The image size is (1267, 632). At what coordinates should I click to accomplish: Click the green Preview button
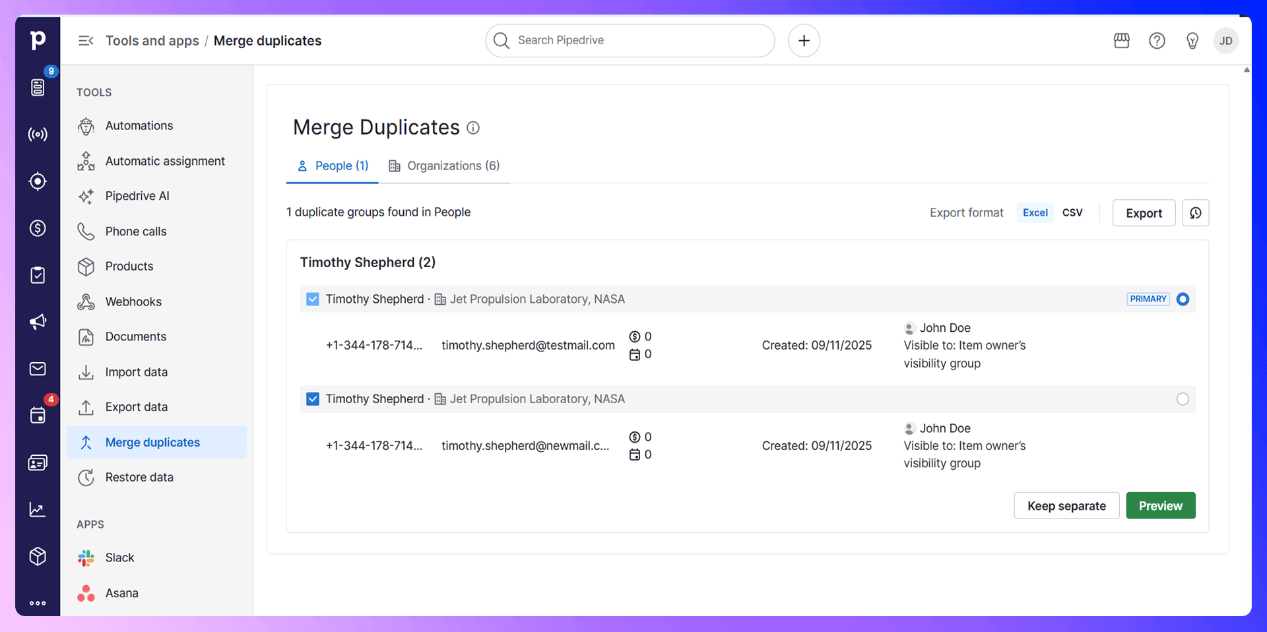[1160, 506]
